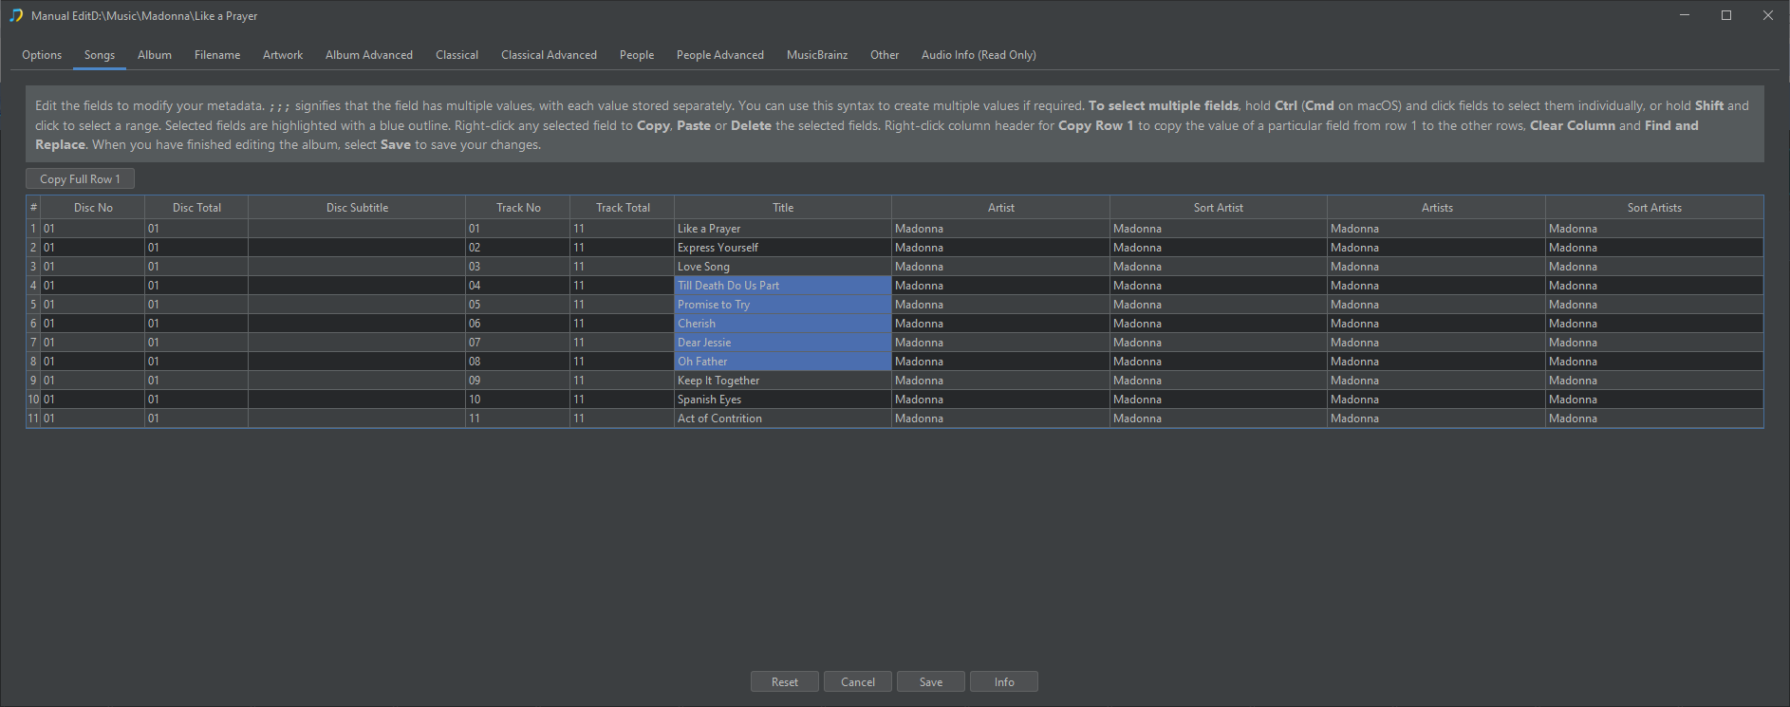
Task: Click the Track Total column header
Action: click(623, 207)
